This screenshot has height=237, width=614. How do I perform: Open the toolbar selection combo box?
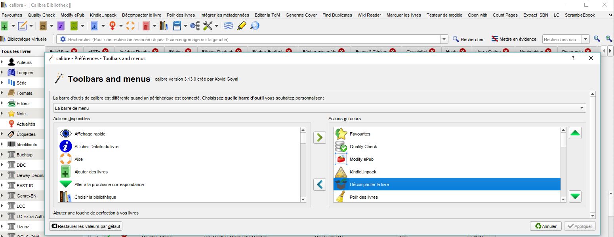coord(320,108)
